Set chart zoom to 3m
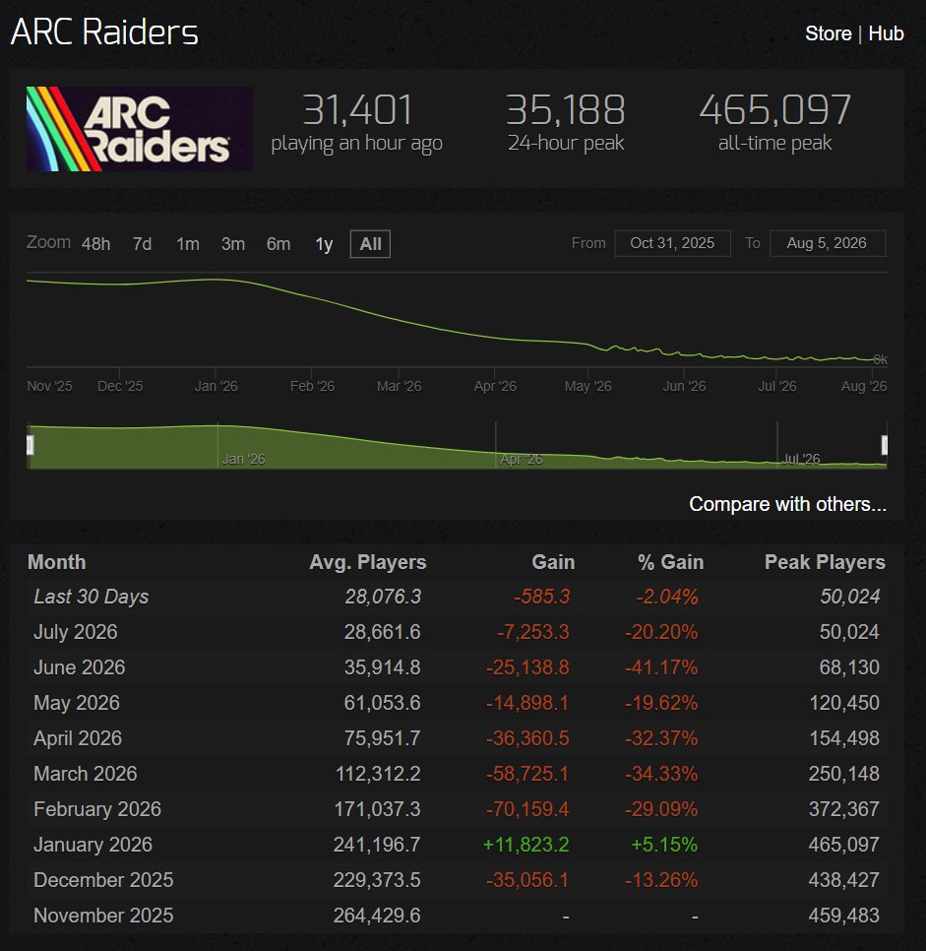The image size is (926, 951). (233, 244)
